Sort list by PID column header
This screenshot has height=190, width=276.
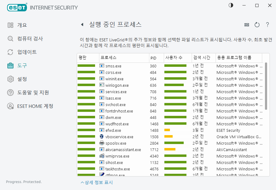pos(153,58)
